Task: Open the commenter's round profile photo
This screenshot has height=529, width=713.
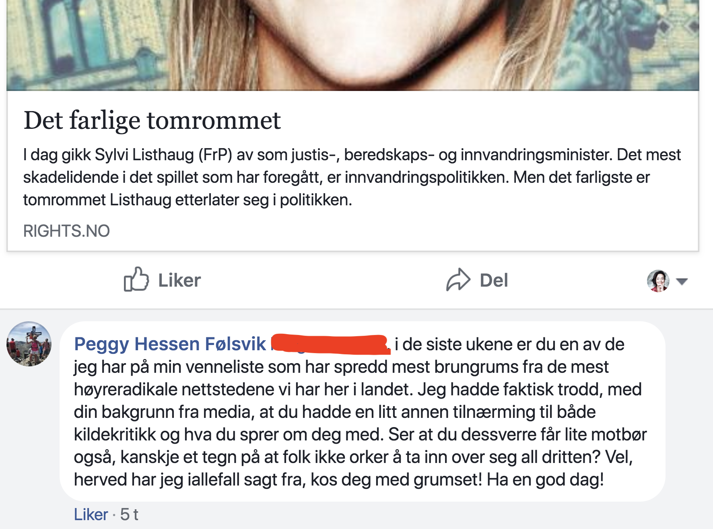Action: pos(29,343)
